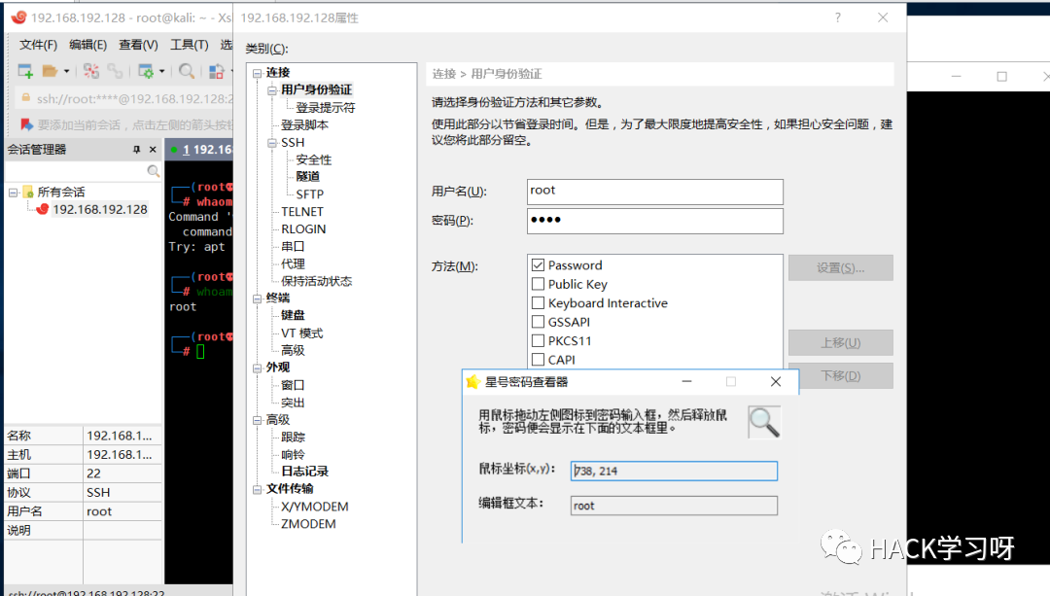The height and width of the screenshot is (596, 1050).
Task: Enable the GSSAPI method checkbox
Action: 538,322
